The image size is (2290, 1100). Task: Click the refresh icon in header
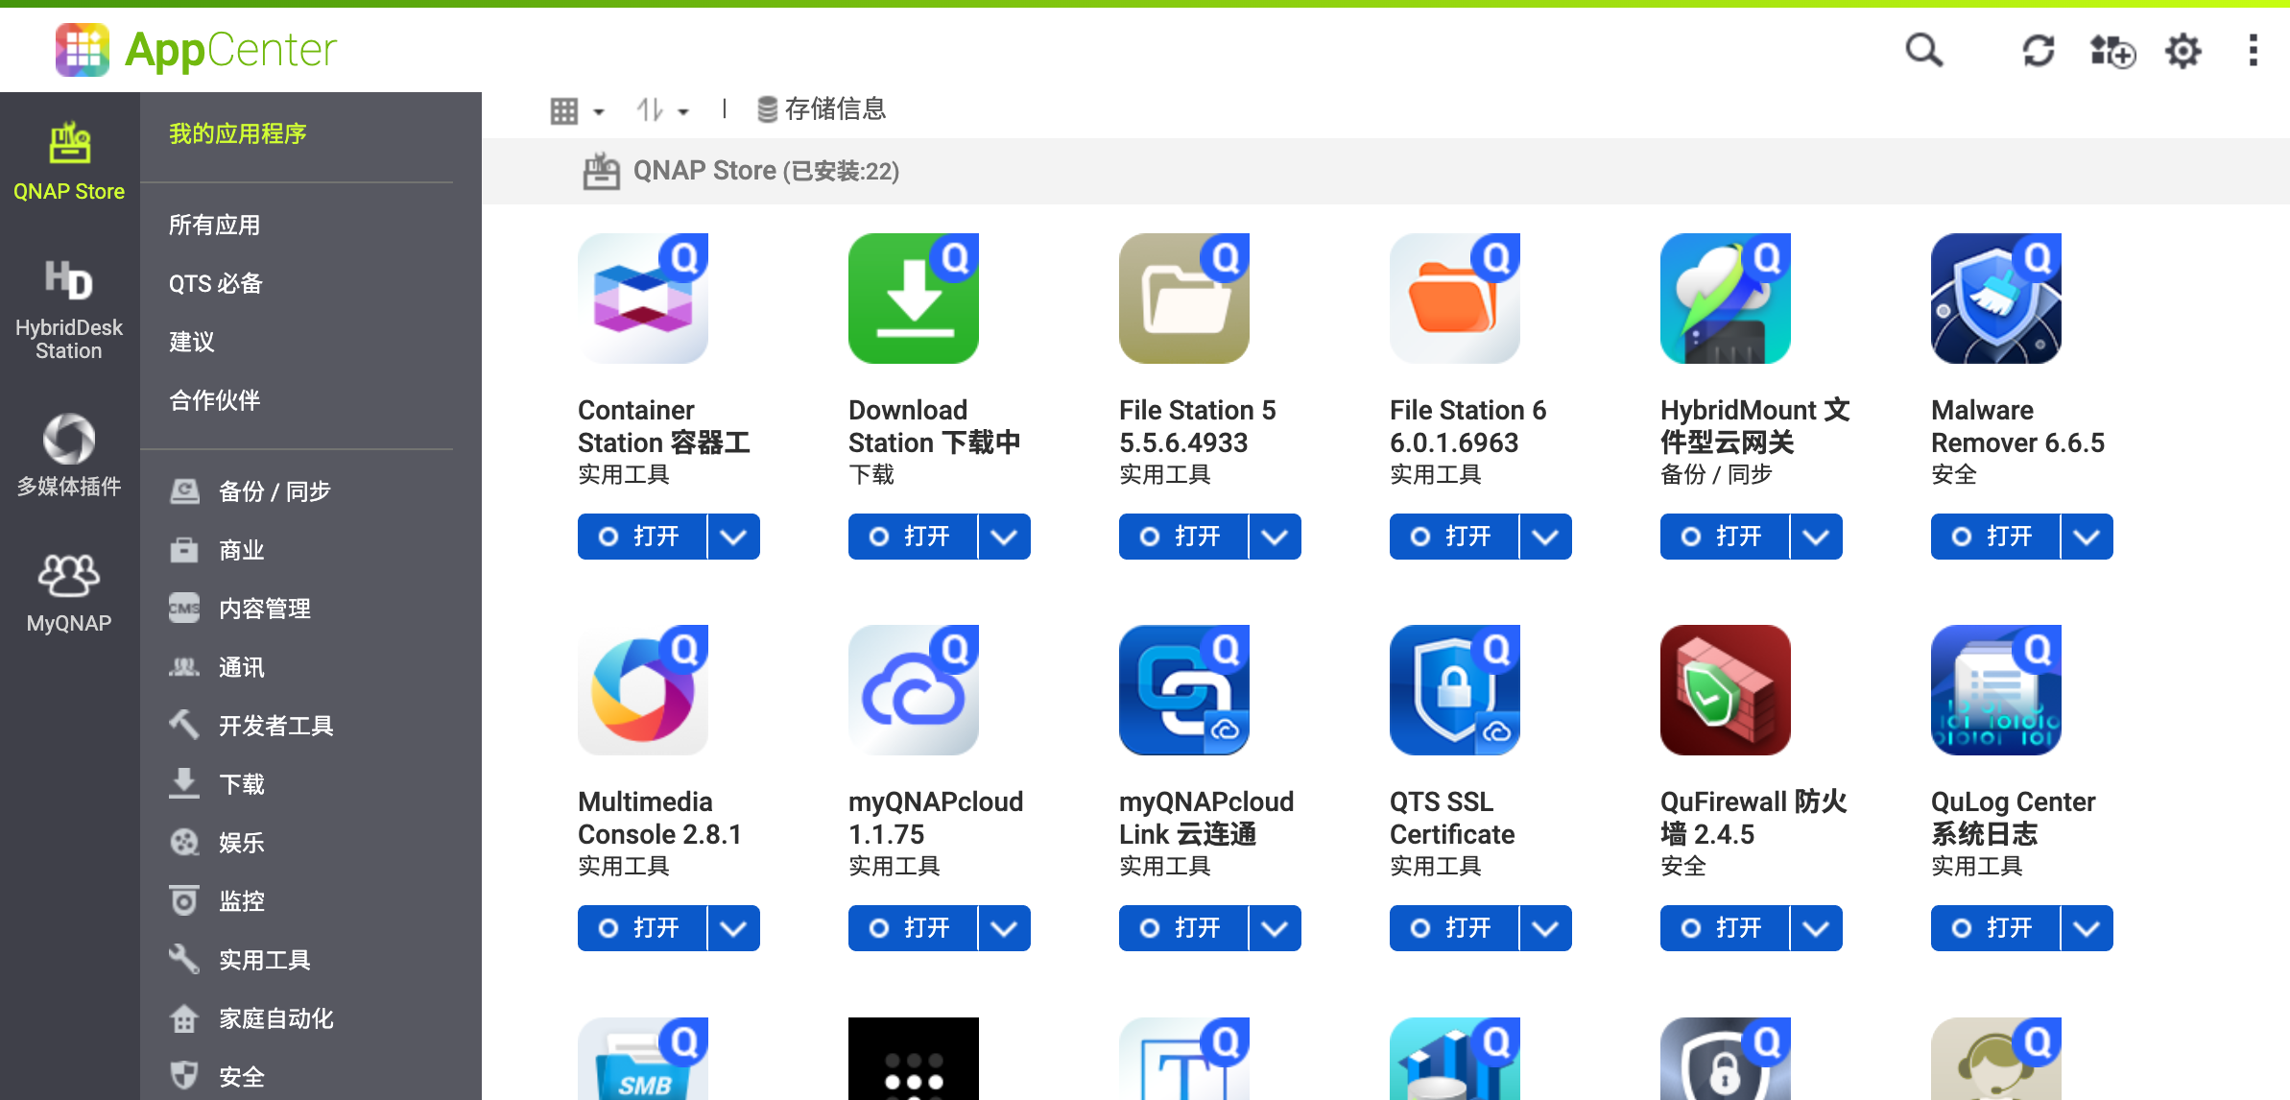click(2038, 50)
